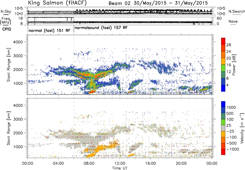Click the 'N.Sky' legend label
Image resolution: width=245 pixels, height=170 pixels.
tap(6, 11)
